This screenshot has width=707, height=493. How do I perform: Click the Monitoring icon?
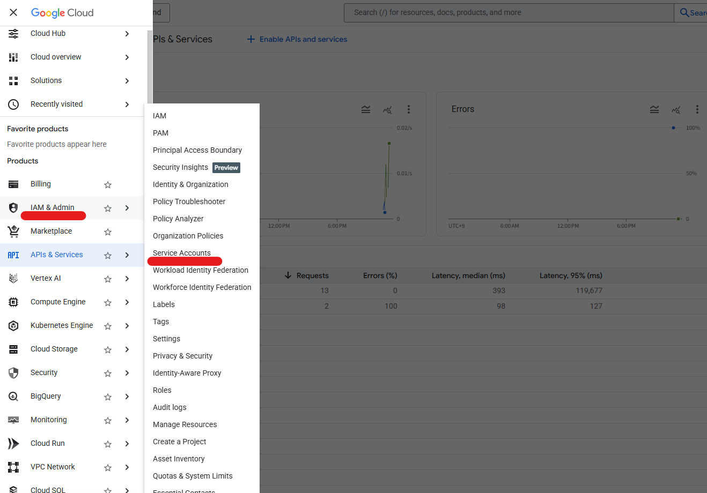pyautogui.click(x=13, y=420)
